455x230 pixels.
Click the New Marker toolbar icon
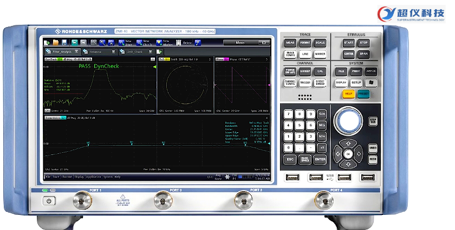pyautogui.click(x=159, y=42)
